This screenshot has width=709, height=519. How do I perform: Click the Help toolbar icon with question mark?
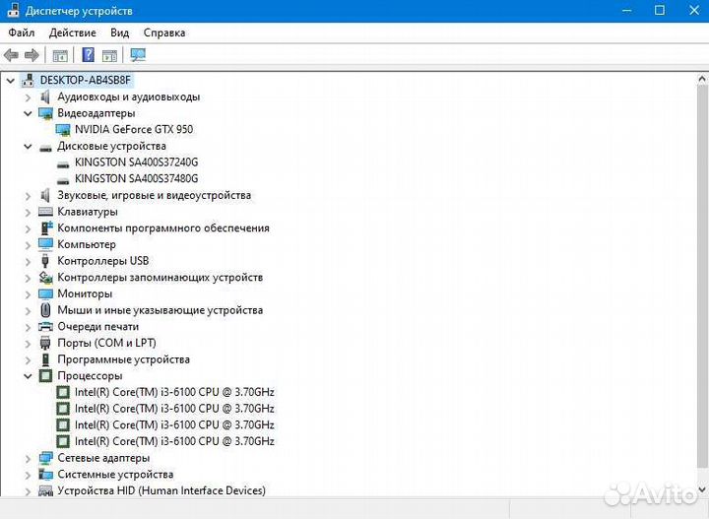(x=89, y=55)
